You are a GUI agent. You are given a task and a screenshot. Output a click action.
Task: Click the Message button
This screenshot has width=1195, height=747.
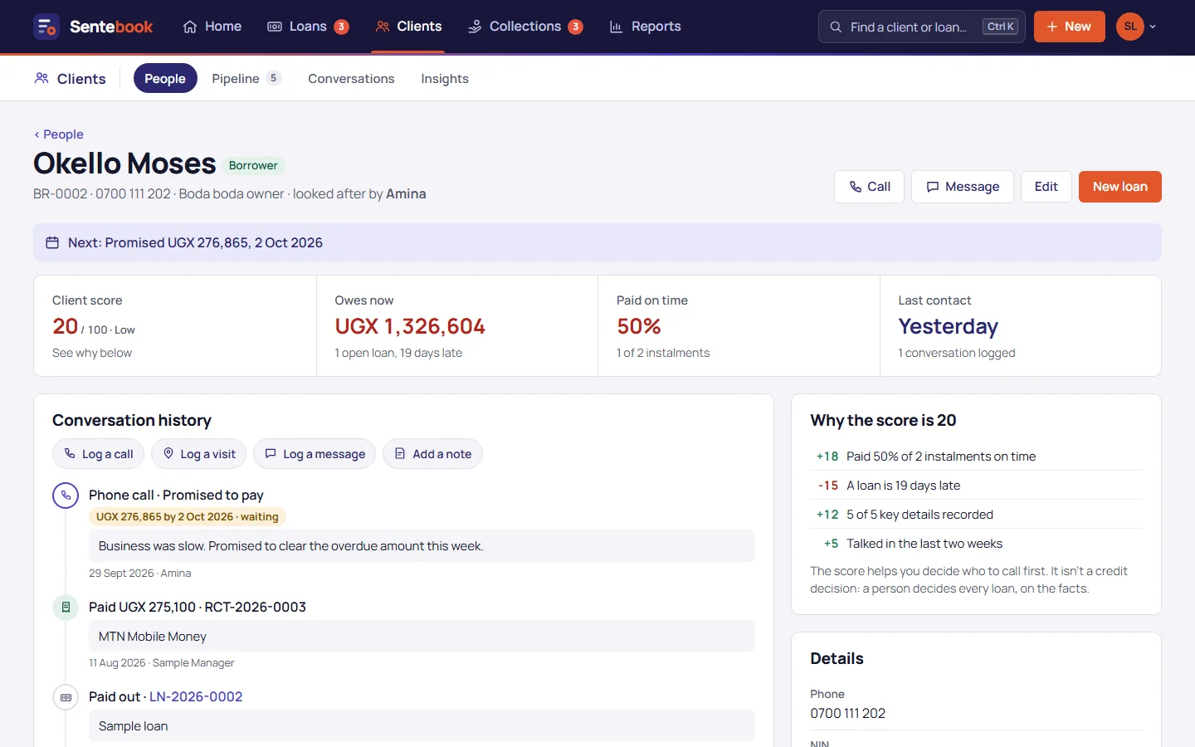[x=963, y=187]
